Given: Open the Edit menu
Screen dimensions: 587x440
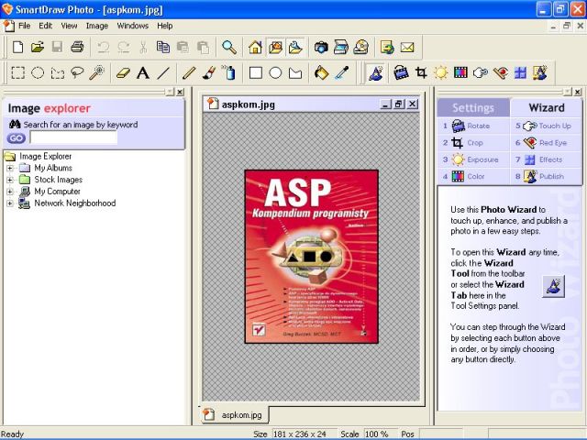Looking at the screenshot, I should pos(45,26).
